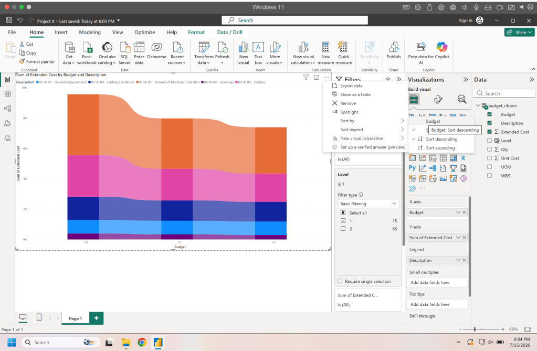Open Analytics pane icon
Image resolution: width=537 pixels, height=351 pixels.
pos(461,99)
